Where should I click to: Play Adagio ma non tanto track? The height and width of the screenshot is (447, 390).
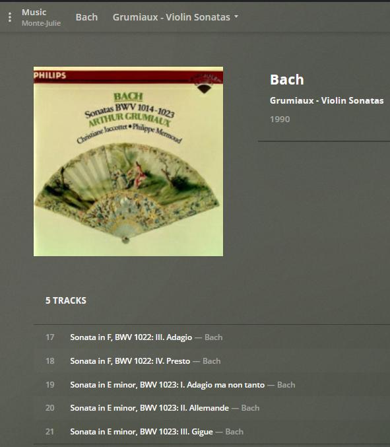tap(167, 385)
